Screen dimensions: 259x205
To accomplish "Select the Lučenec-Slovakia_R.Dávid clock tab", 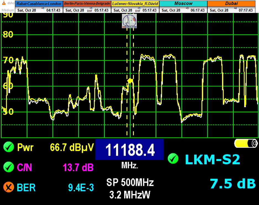I will (x=135, y=4).
